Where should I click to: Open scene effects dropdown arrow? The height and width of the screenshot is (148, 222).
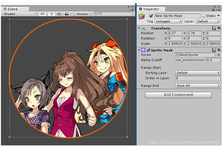point(72,14)
